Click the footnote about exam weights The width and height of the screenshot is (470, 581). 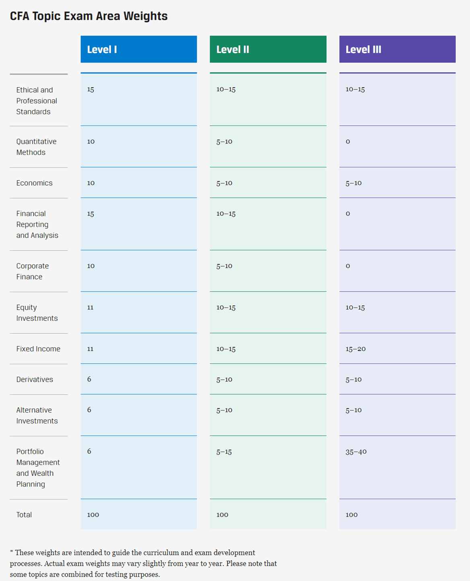pos(143,563)
